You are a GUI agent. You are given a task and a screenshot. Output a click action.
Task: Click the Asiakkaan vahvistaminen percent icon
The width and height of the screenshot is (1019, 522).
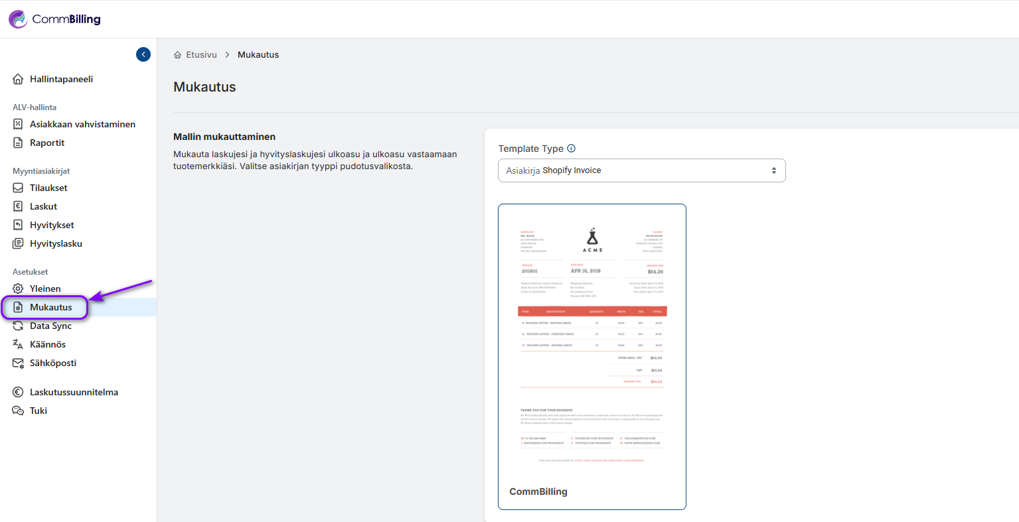pyautogui.click(x=18, y=125)
